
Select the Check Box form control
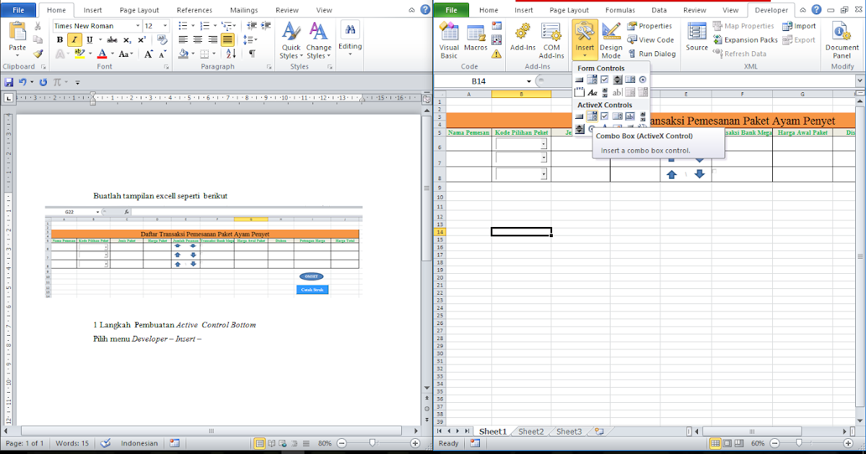pyautogui.click(x=605, y=79)
